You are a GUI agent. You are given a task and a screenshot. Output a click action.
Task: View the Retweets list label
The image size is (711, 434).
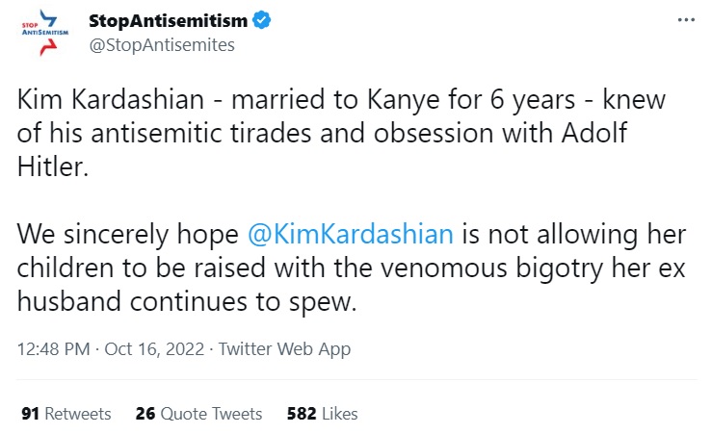point(78,414)
